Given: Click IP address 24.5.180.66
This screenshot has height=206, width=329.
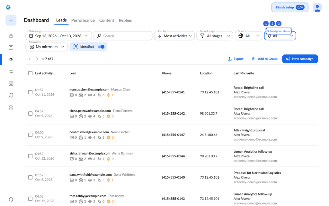Looking at the screenshot, I should [209, 135].
